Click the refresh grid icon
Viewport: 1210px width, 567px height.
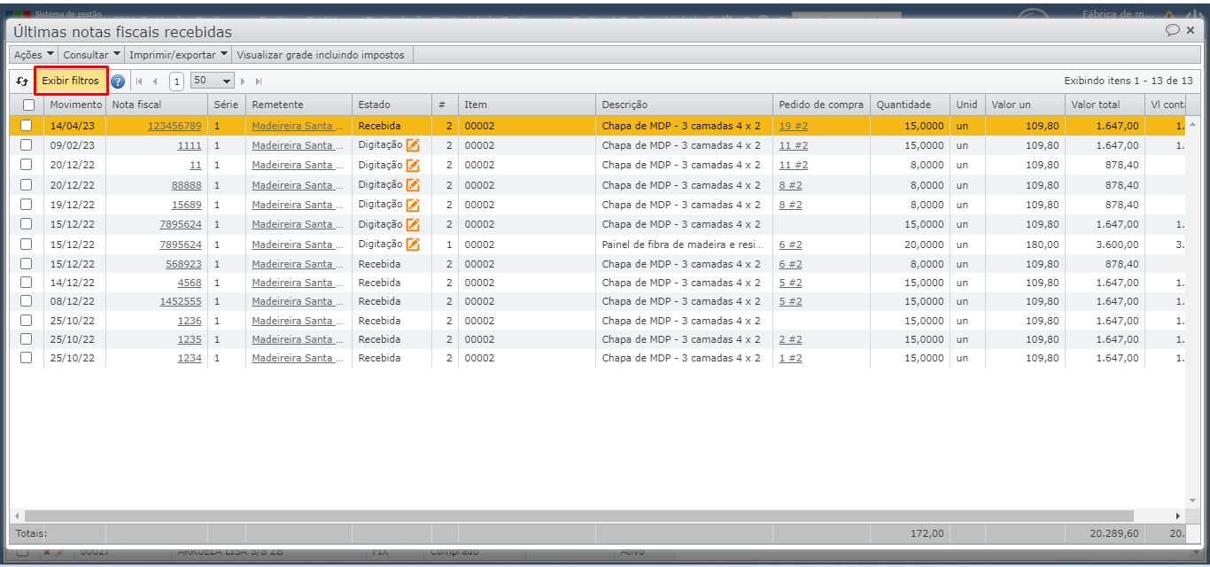pyautogui.click(x=22, y=81)
